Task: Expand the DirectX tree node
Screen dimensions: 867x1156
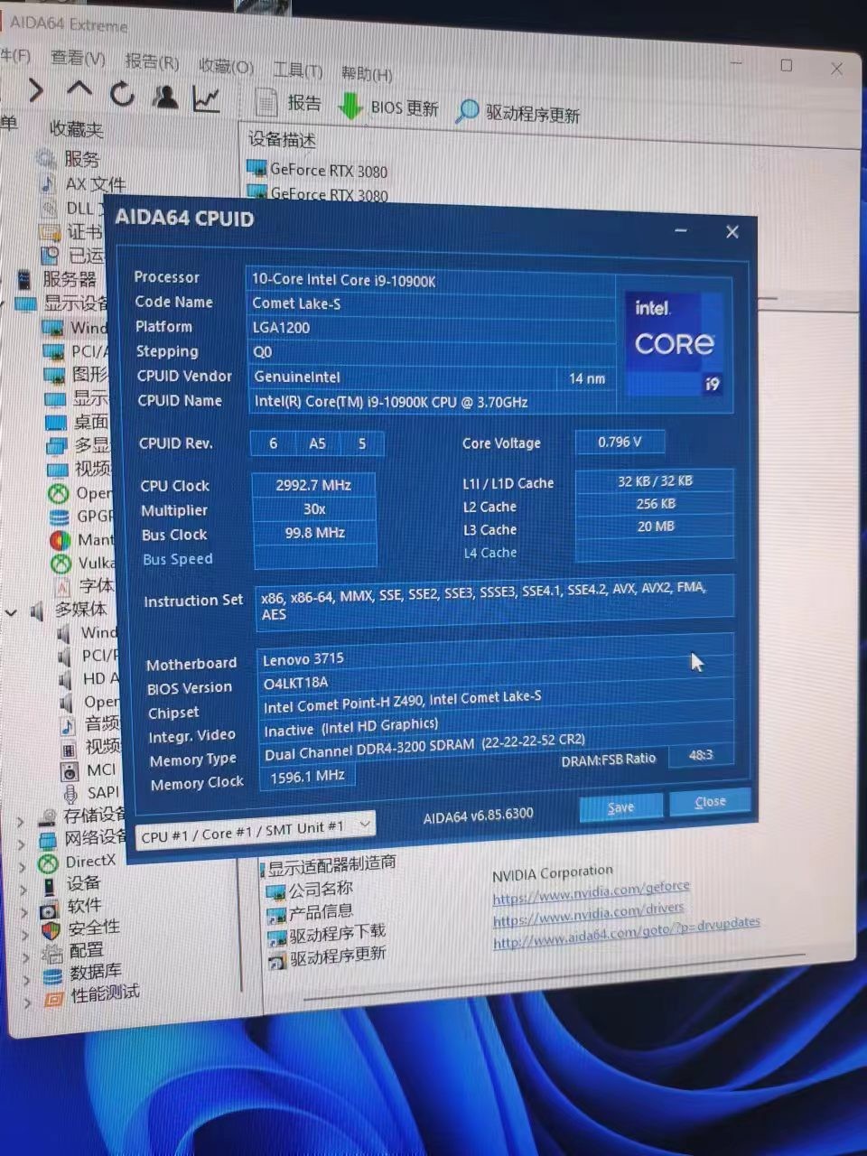Action: 22,867
